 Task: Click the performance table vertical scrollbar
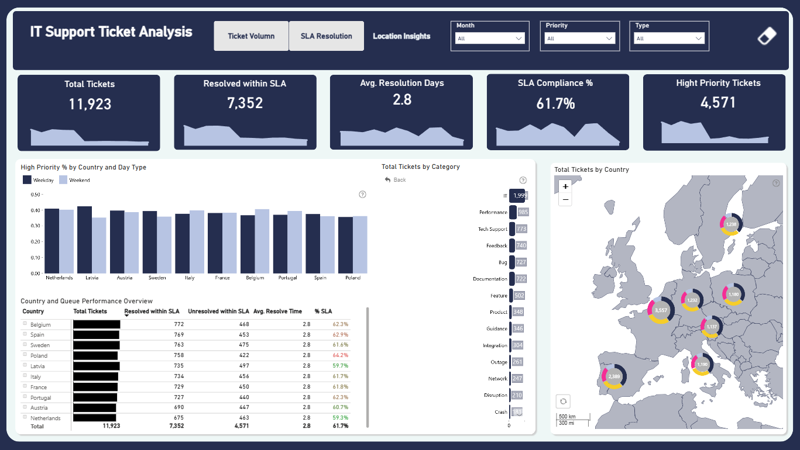tap(368, 368)
